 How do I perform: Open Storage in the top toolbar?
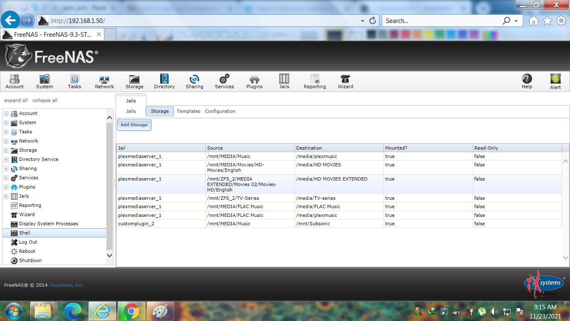pyautogui.click(x=134, y=82)
